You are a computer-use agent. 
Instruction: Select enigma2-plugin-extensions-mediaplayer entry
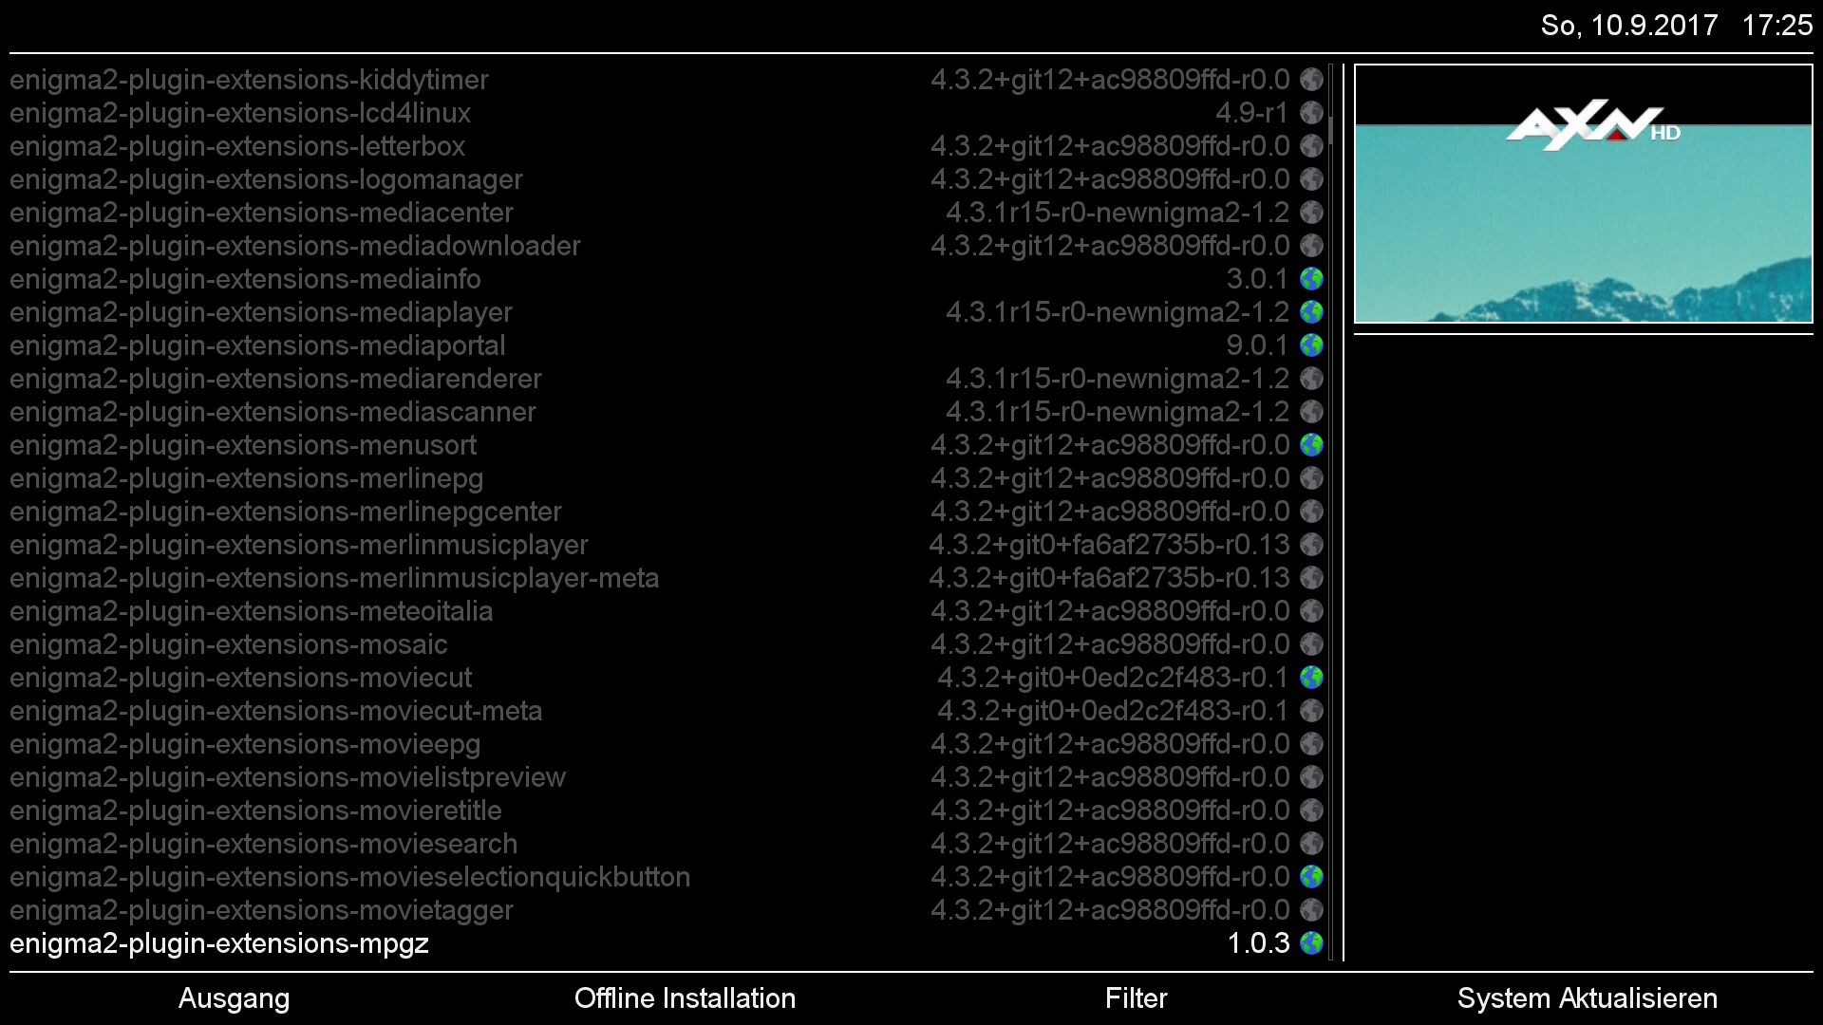[x=667, y=312]
